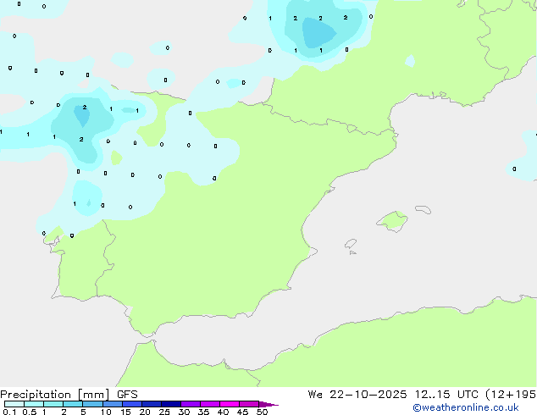537x415 pixels.
Task: Open the weatheronline.co.uk copyright link
Action: tap(466, 407)
